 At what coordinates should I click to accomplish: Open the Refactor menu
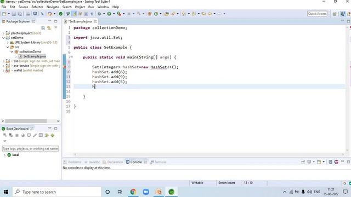[x=37, y=7]
